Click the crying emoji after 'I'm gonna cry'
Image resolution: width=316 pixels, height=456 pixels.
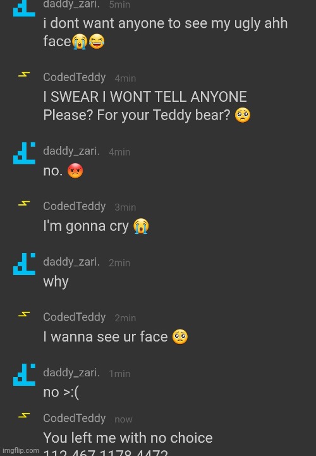coord(141,226)
